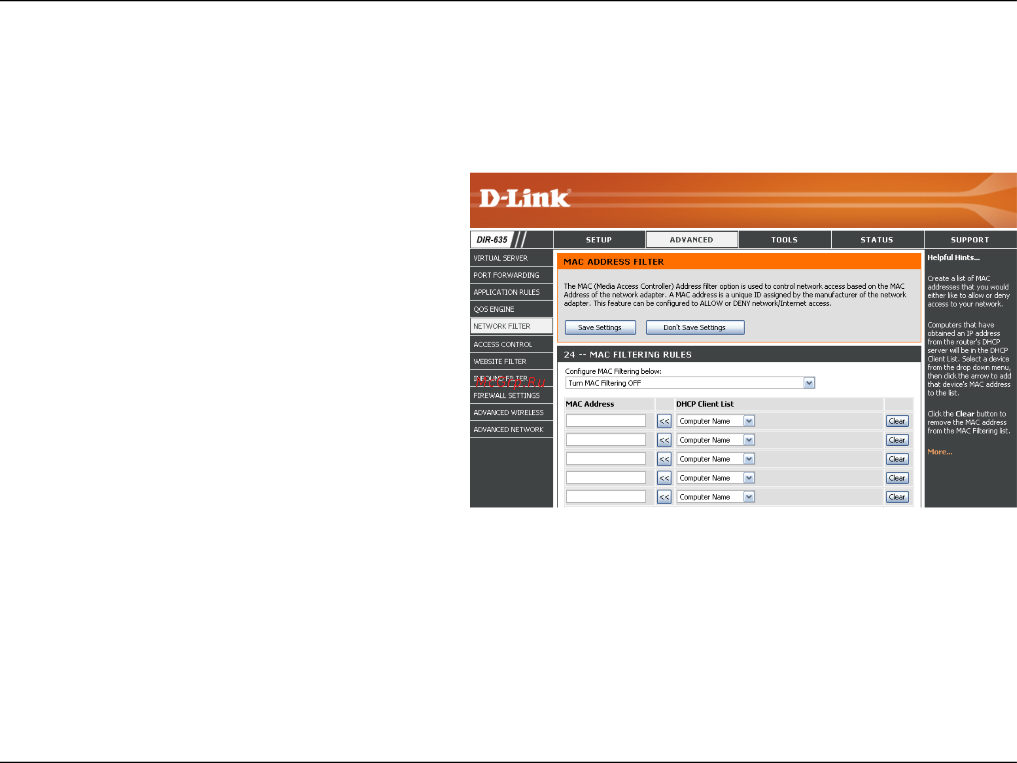Open the Advanced Wireless page
The width and height of the screenshot is (1017, 763).
coord(511,413)
